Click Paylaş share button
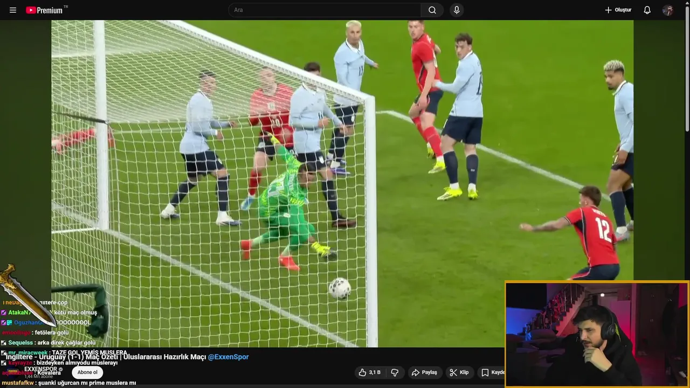This screenshot has width=690, height=388. coord(424,372)
